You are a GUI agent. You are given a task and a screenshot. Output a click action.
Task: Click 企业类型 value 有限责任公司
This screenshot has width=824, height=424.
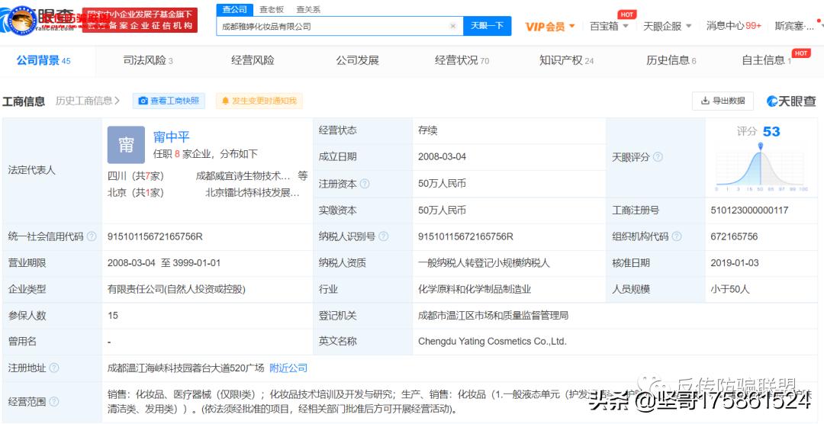[176, 289]
